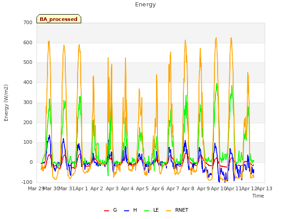Screen dimensions: 292x219
Task: Click the 500 y-axis tick label
Action: (x=28, y=63)
